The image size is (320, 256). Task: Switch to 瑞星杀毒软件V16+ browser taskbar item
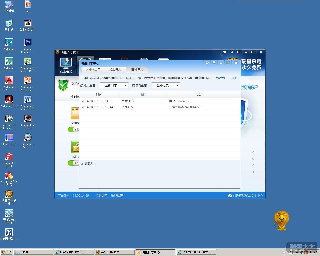tap(74, 252)
